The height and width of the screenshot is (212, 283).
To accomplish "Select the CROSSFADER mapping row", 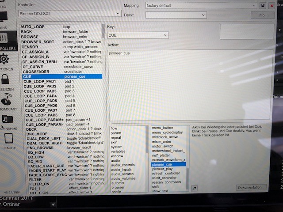I will pyautogui.click(x=62, y=72).
